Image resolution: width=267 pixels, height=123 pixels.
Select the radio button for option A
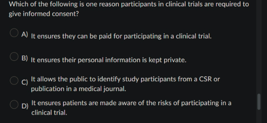(14, 33)
